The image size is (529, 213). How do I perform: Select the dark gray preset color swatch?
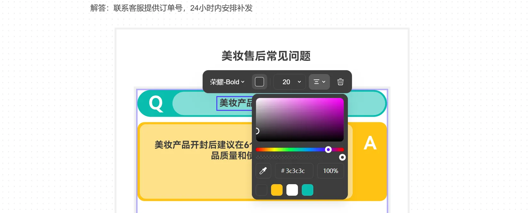pyautogui.click(x=261, y=190)
